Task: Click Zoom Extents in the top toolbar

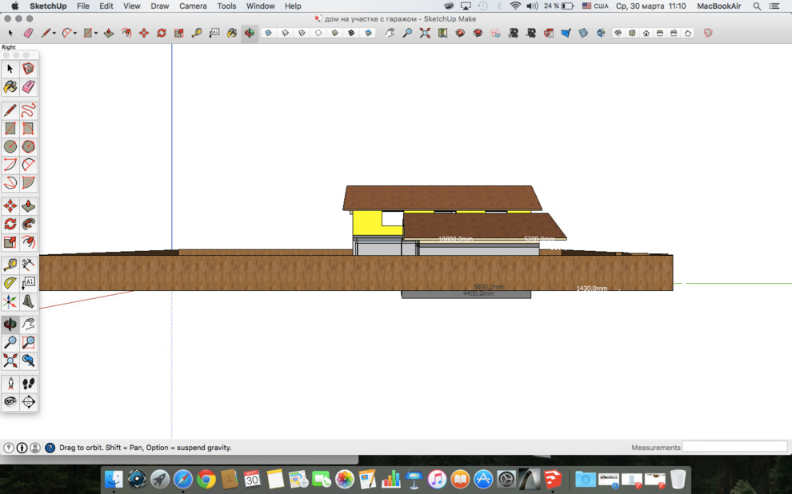Action: 425,34
